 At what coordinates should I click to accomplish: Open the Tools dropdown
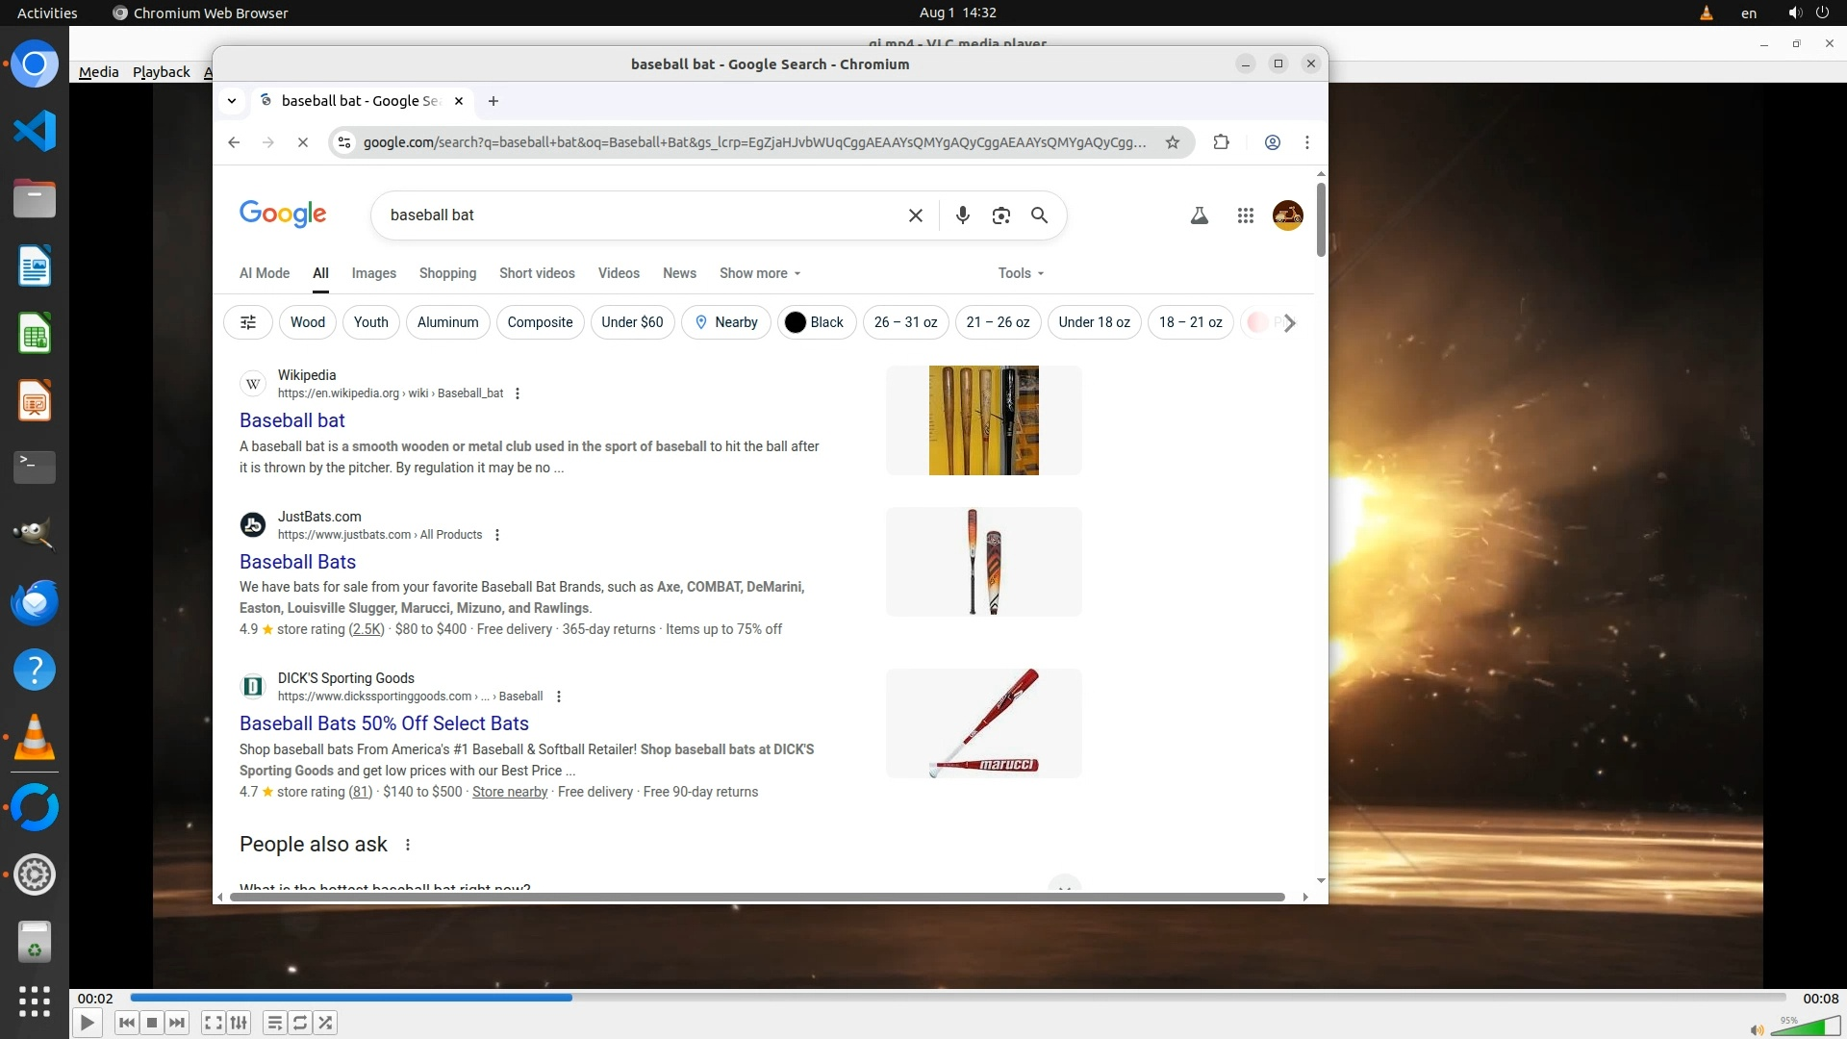click(1020, 273)
